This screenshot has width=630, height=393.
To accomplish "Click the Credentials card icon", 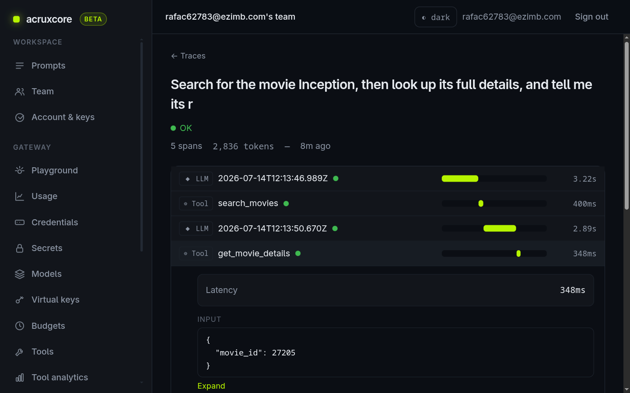I will [x=20, y=222].
